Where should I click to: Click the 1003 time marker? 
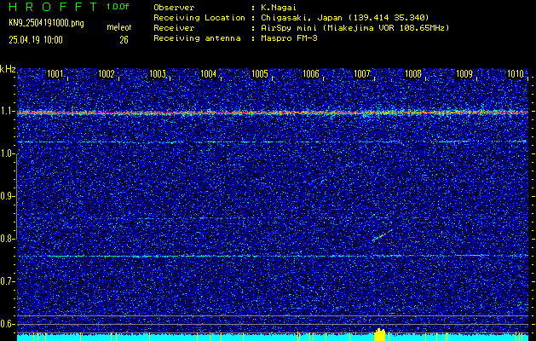(158, 74)
